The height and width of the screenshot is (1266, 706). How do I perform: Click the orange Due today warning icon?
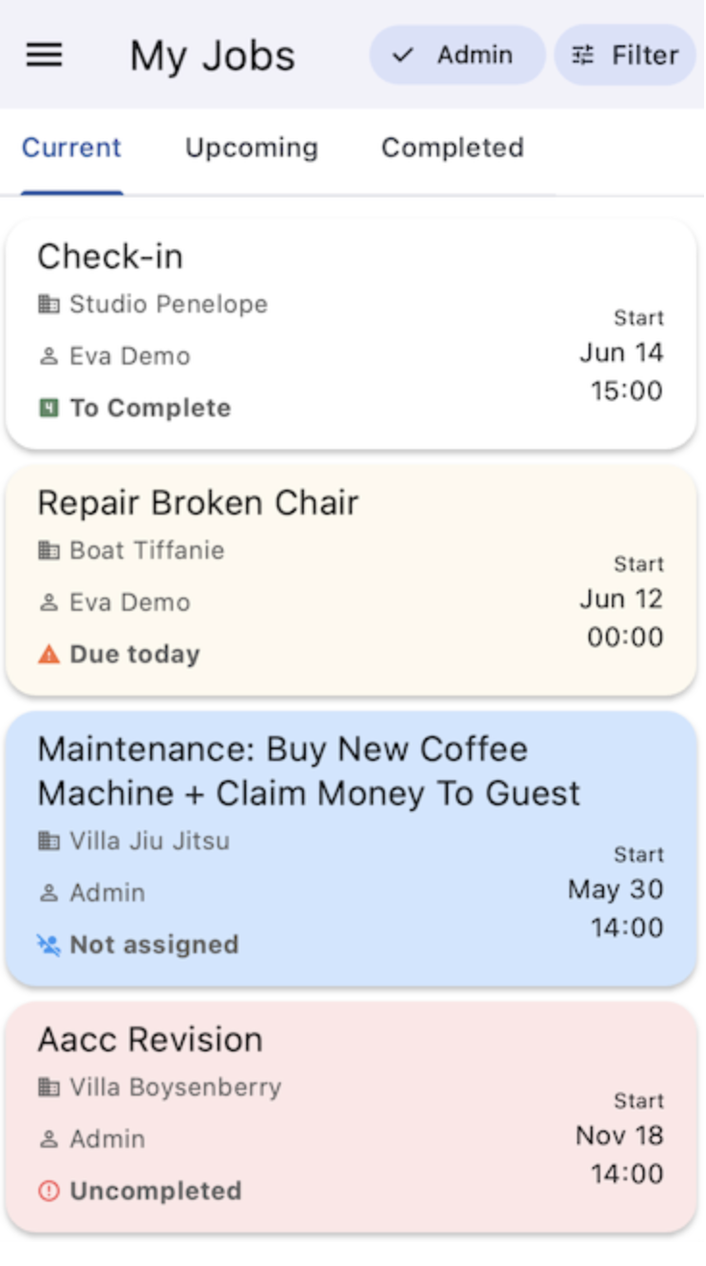(x=48, y=655)
